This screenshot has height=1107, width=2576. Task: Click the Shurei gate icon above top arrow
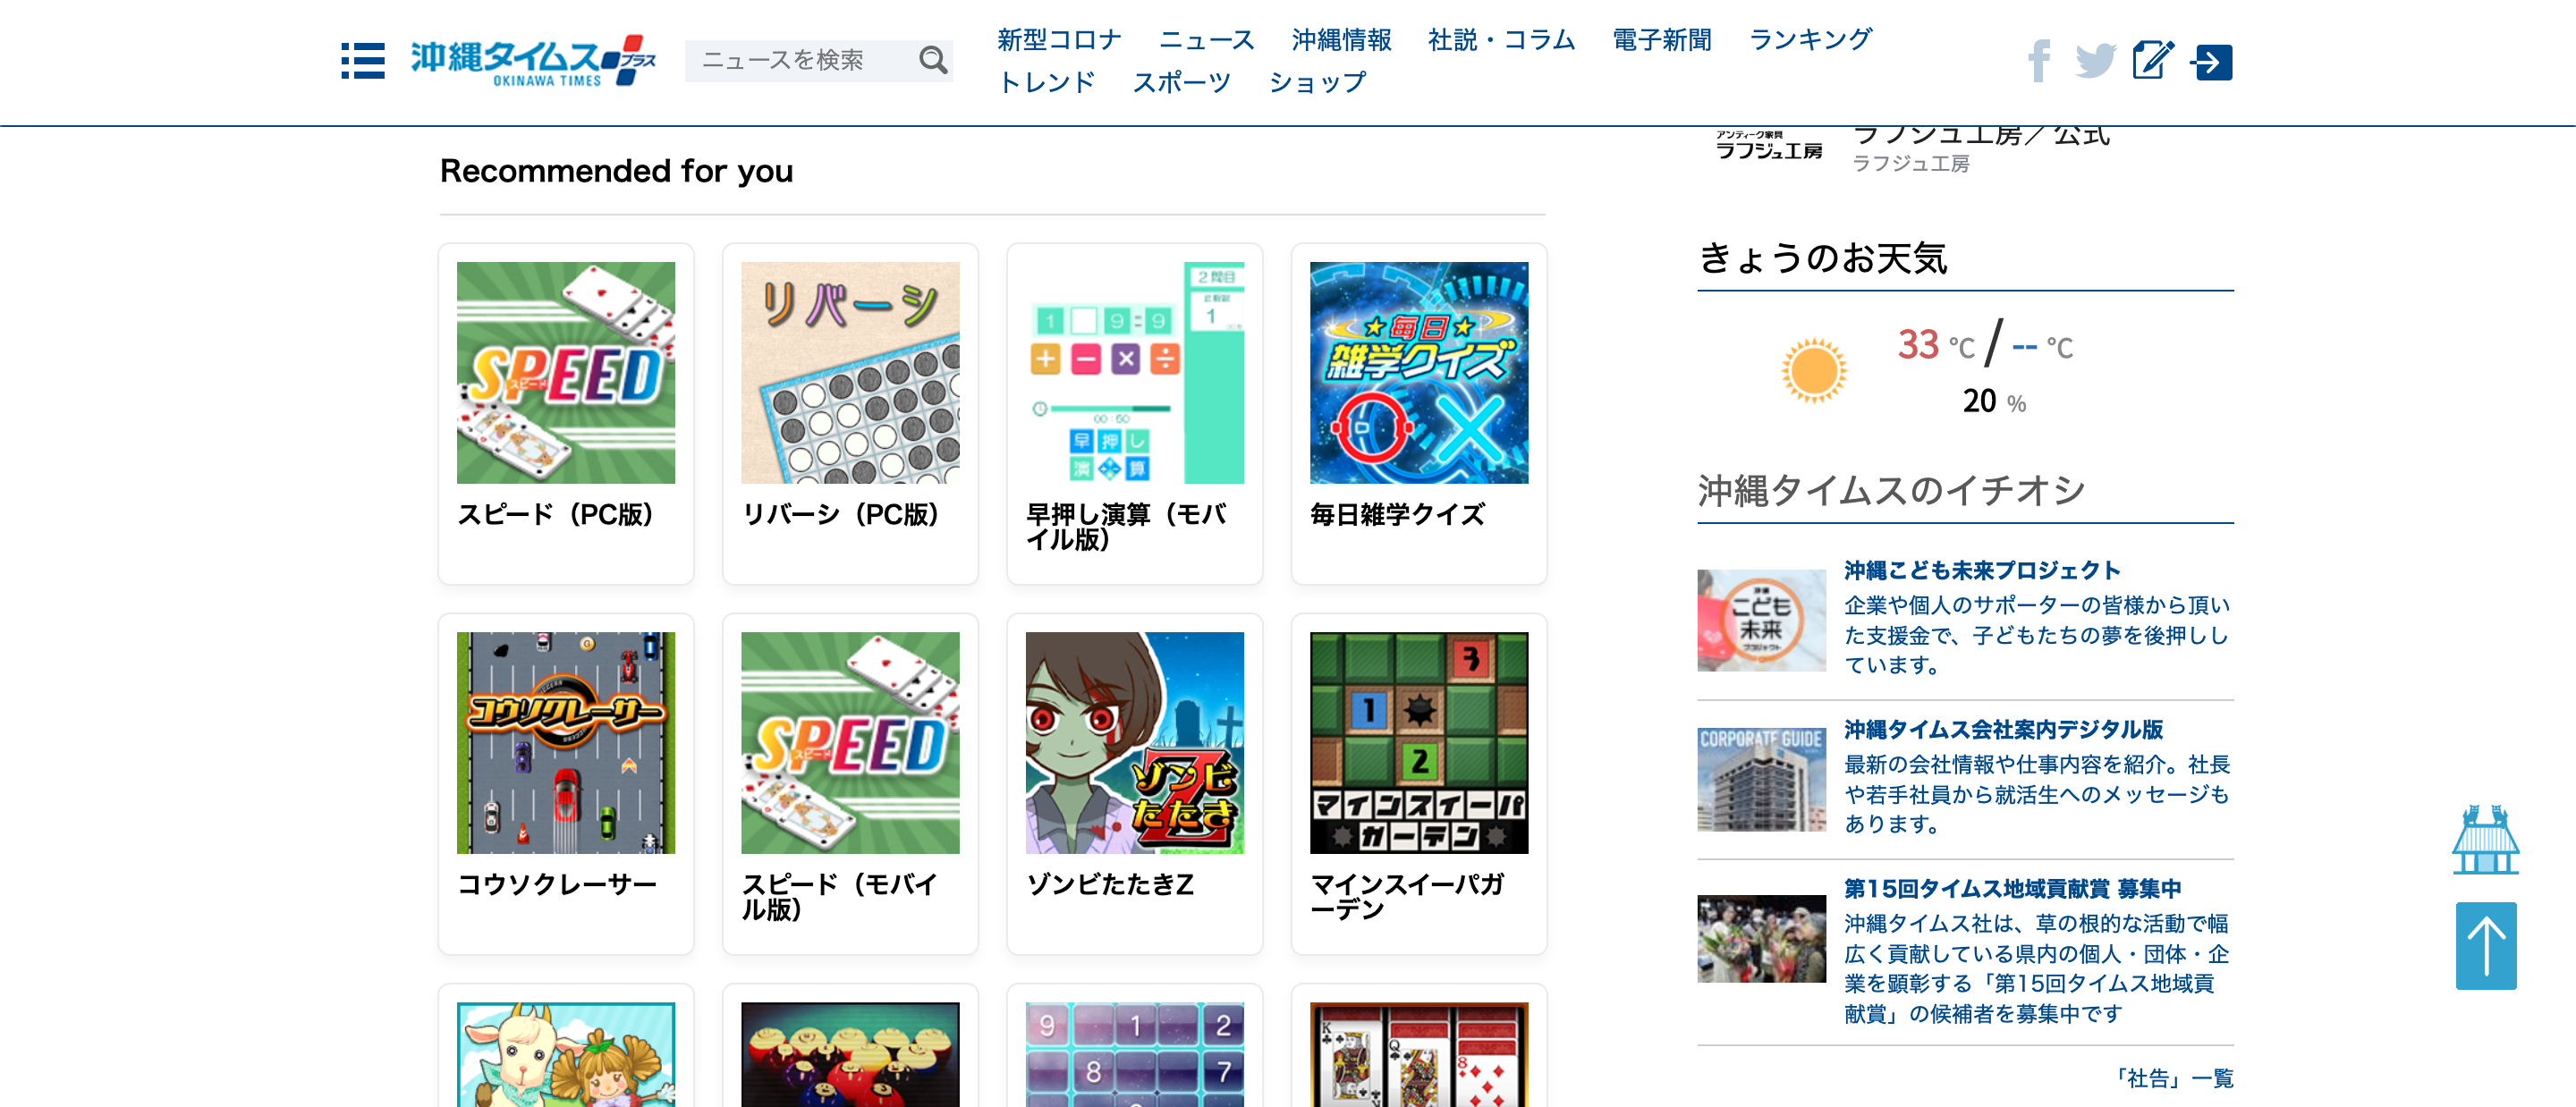(2485, 840)
